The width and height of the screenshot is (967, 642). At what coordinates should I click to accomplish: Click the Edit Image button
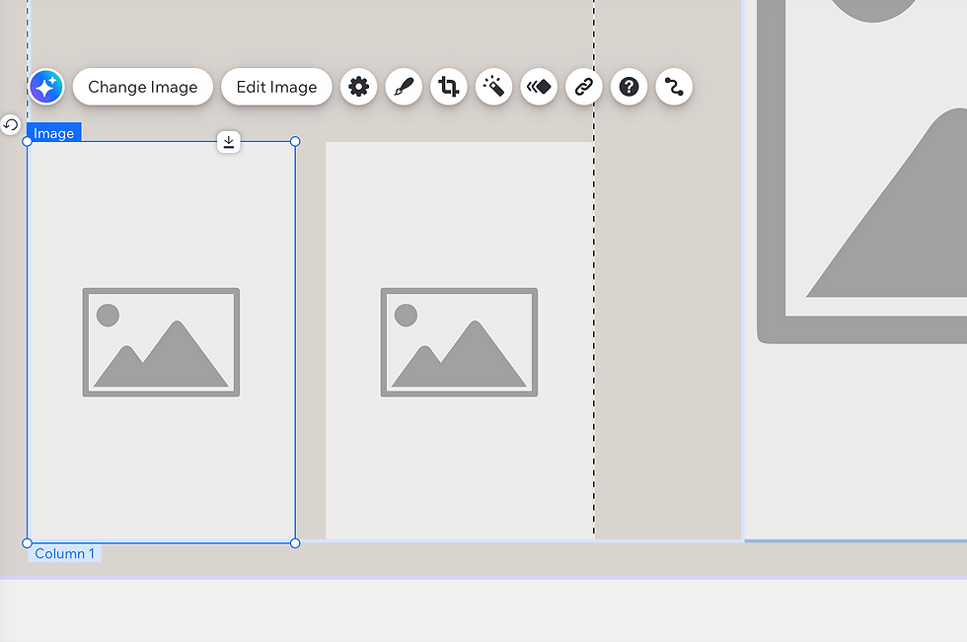(276, 87)
